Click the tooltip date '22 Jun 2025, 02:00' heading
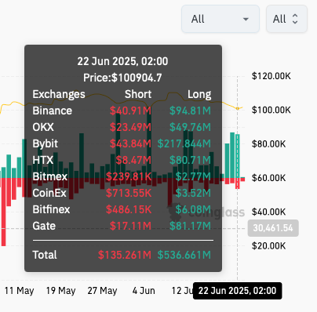This screenshot has width=317, height=312. coord(122,61)
